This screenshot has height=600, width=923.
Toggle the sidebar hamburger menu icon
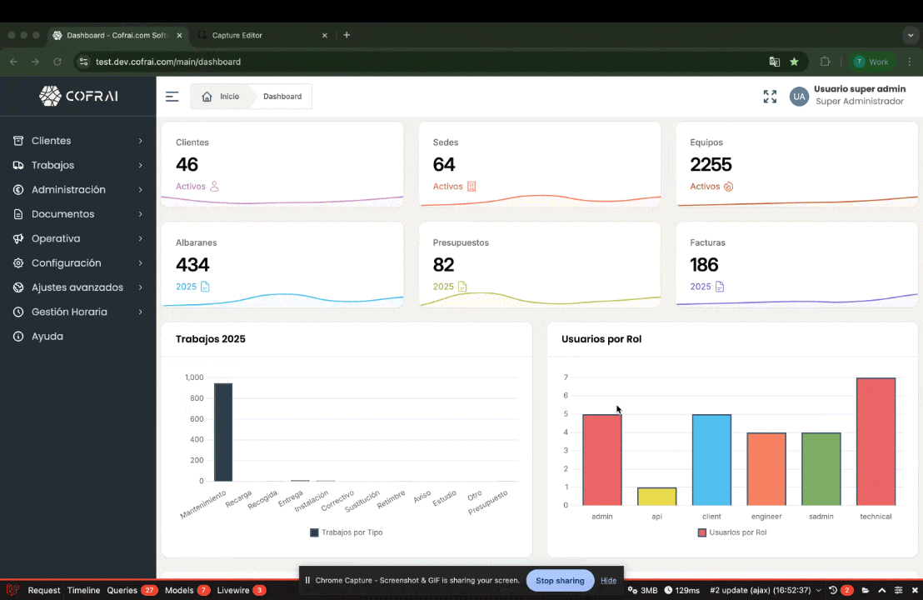pyautogui.click(x=172, y=97)
